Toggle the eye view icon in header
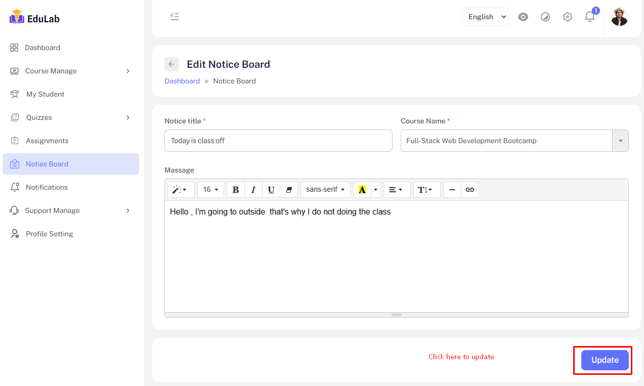This screenshot has height=386, width=644. pyautogui.click(x=523, y=17)
